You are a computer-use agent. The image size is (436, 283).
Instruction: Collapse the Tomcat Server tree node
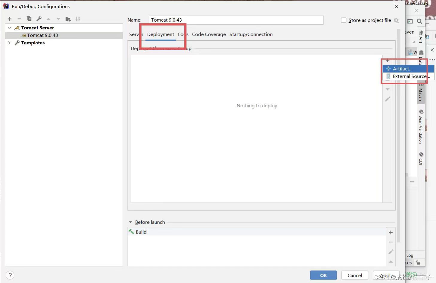click(x=10, y=28)
